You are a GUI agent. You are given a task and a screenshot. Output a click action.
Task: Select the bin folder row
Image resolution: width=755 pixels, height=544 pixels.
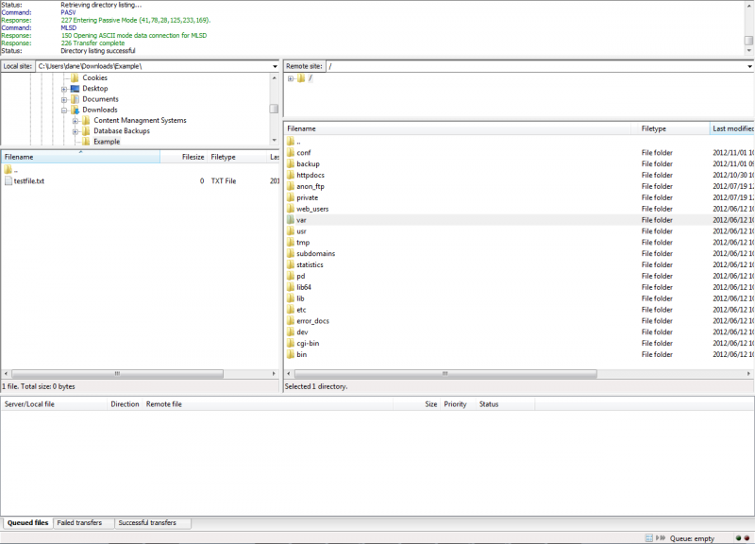coord(519,354)
